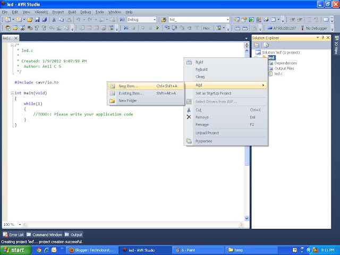Switch to the Error List tab
Image resolution: width=340 pixels, height=255 pixels.
click(x=13, y=235)
